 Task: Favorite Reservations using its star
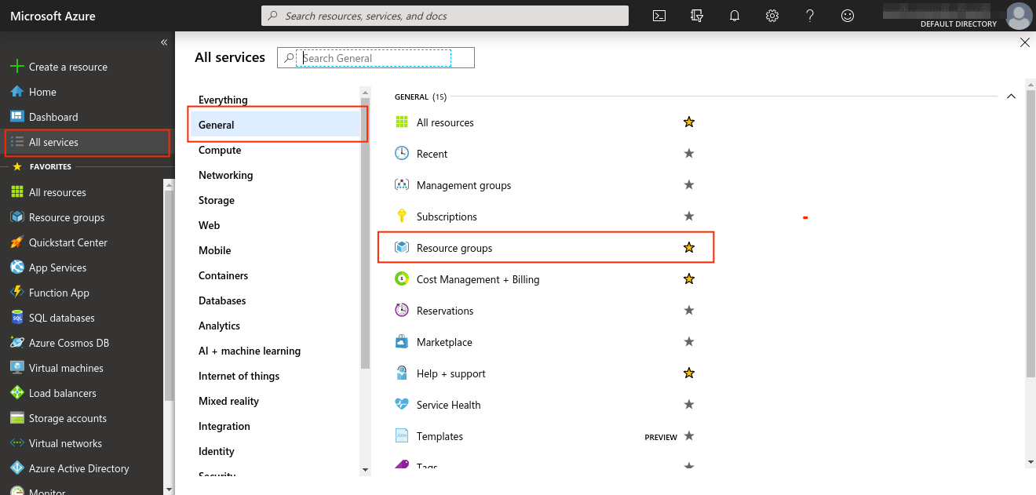coord(689,311)
